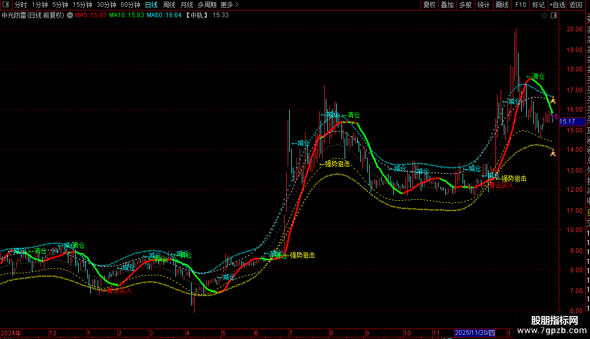Click the 20.00 price scale label
Screen dimensions: 590x339
[575, 29]
